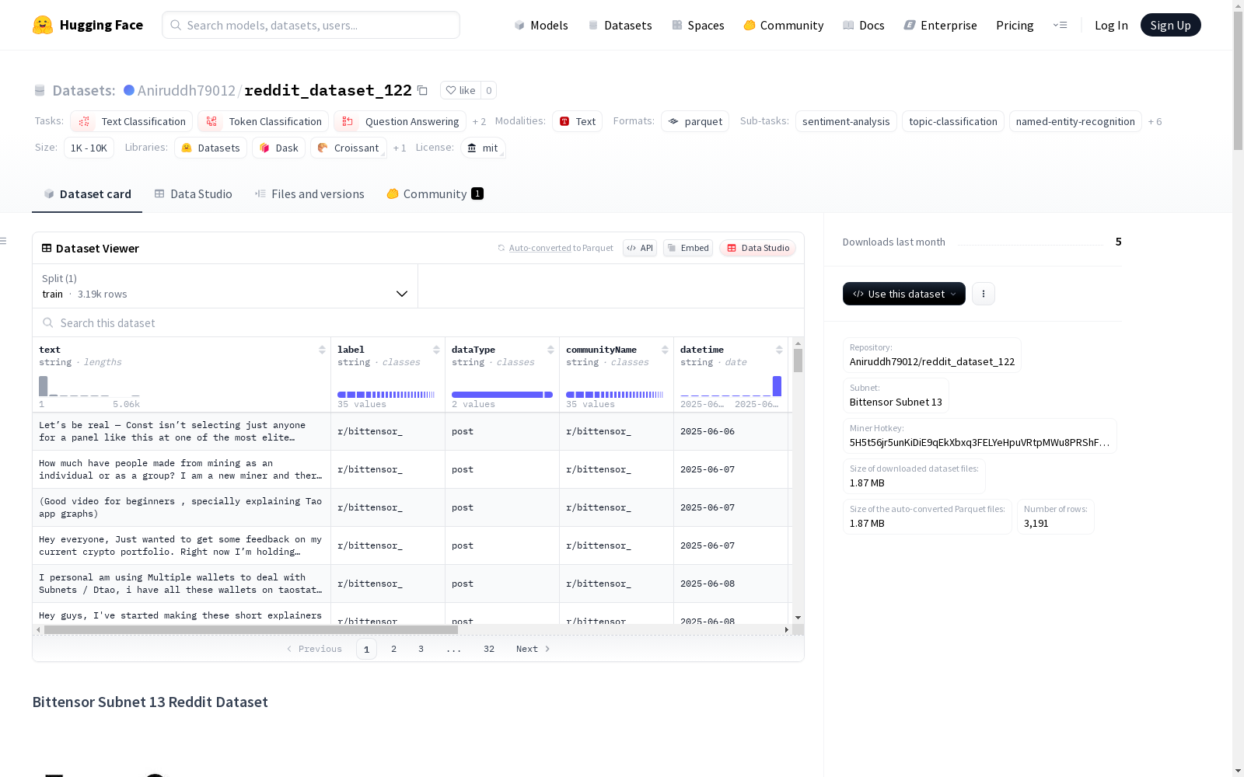
Task: Open the extra navigation menu icon
Action: (1060, 25)
